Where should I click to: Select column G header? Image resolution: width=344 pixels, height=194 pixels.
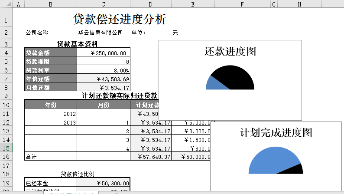(x=274, y=4)
